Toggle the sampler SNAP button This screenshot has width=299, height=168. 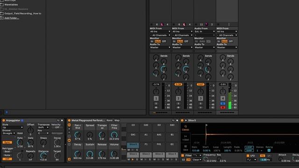(x=249, y=150)
